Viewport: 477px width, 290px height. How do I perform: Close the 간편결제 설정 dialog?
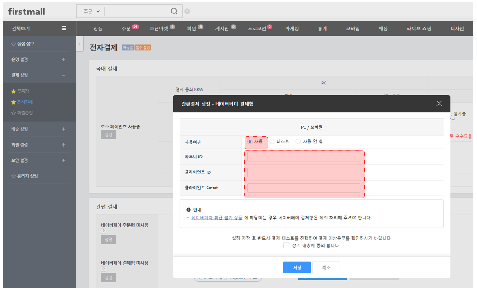(439, 104)
